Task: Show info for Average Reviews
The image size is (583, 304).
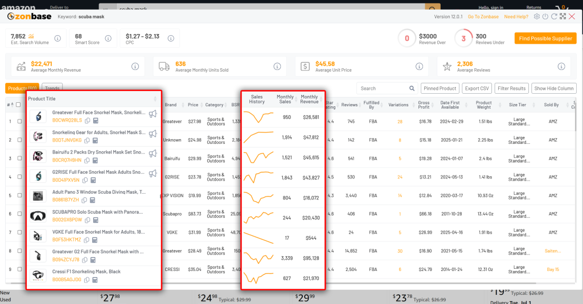Action: [561, 66]
